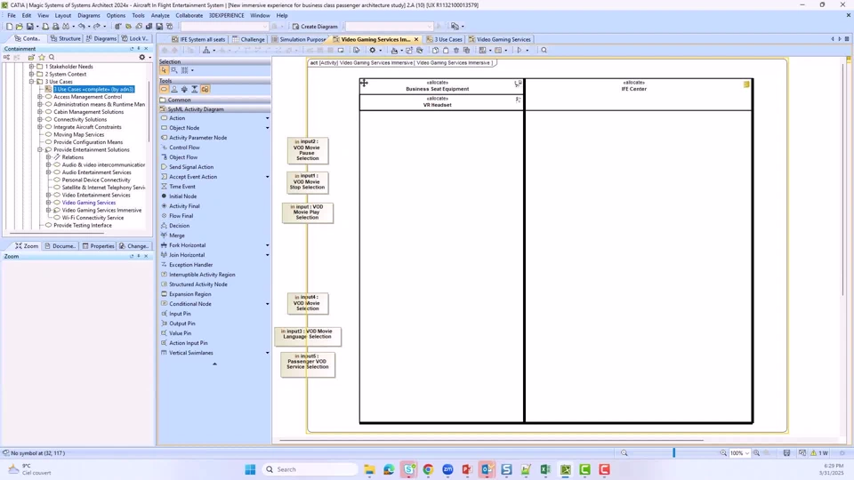The width and height of the screenshot is (854, 480).
Task: Toggle the orange-highlighted last tool in Tools palette
Action: 205,89
